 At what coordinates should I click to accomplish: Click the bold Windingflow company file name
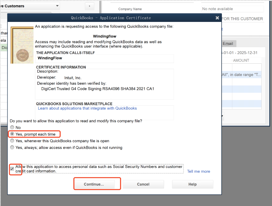[x=105, y=36]
